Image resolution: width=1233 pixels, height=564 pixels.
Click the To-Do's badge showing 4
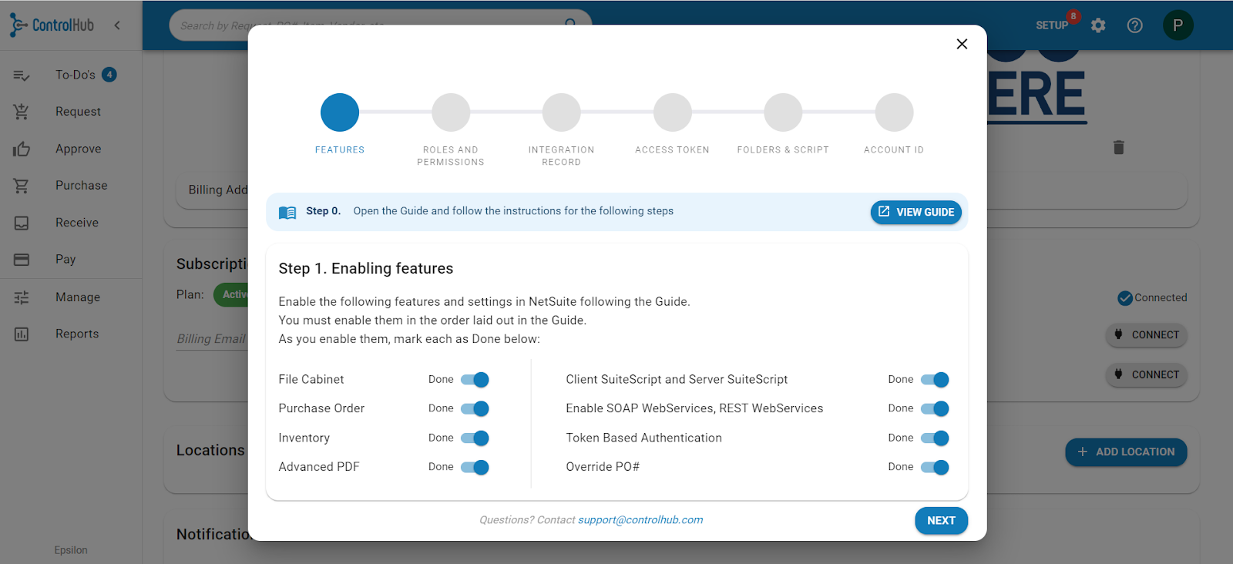[109, 75]
